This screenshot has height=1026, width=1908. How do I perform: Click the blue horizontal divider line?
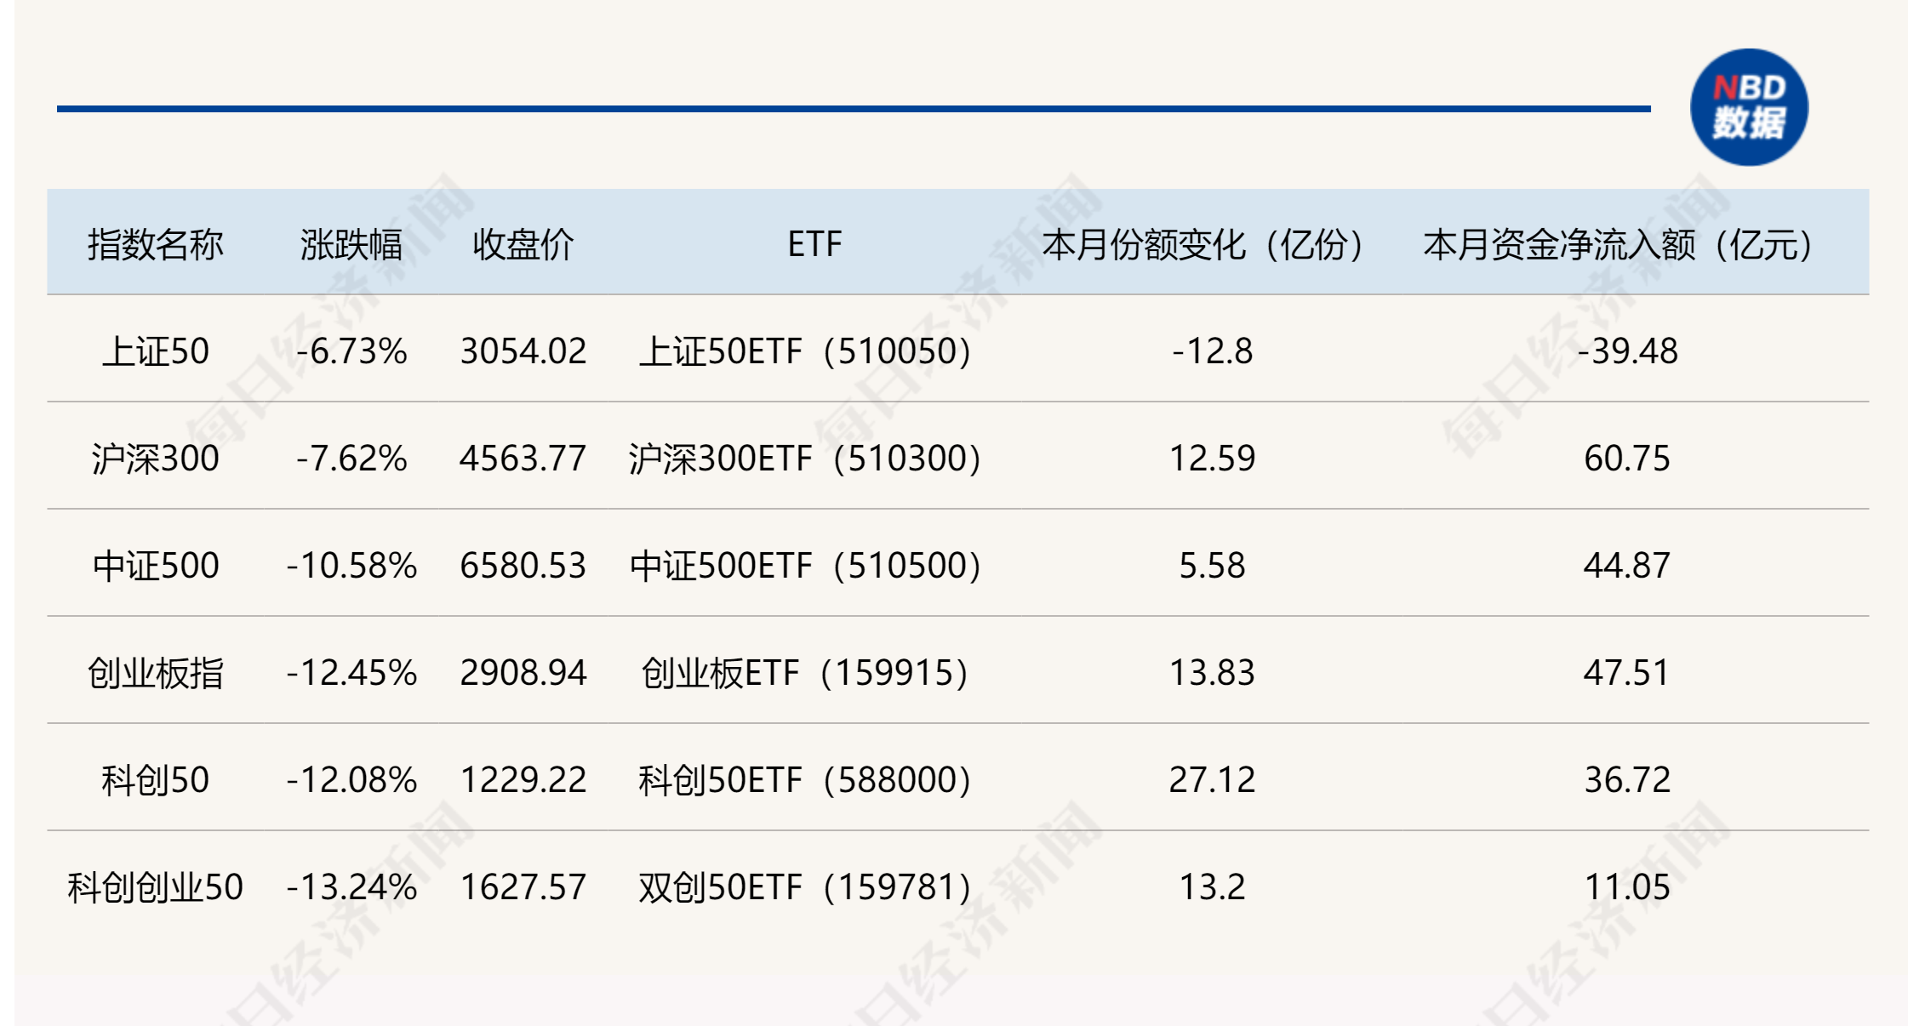click(851, 109)
